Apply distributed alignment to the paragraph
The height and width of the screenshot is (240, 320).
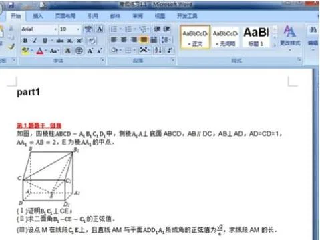click(154, 40)
